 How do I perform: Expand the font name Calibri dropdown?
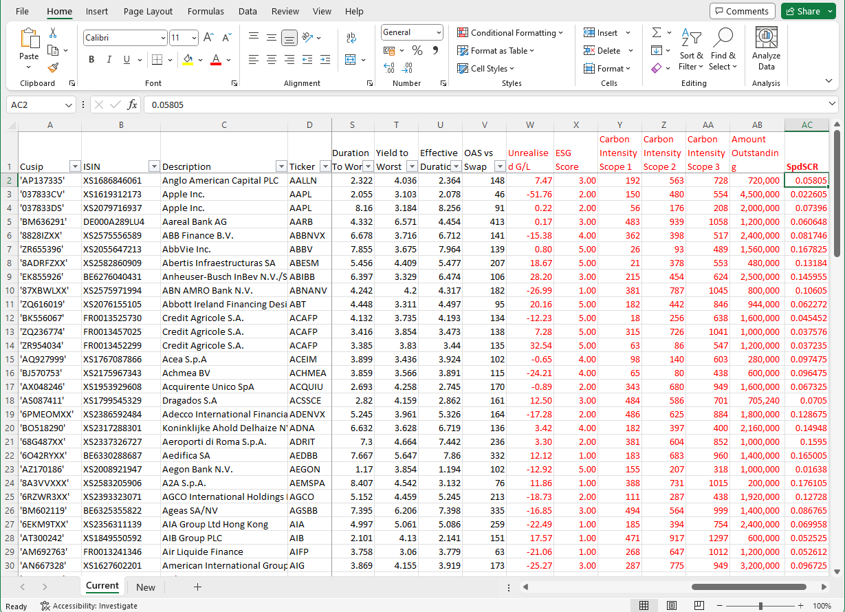pyautogui.click(x=163, y=39)
